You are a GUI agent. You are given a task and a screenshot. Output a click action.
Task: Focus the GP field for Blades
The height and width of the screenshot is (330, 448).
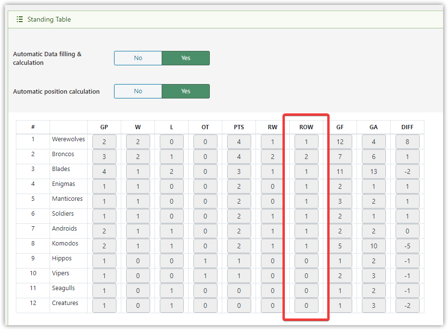click(x=104, y=171)
